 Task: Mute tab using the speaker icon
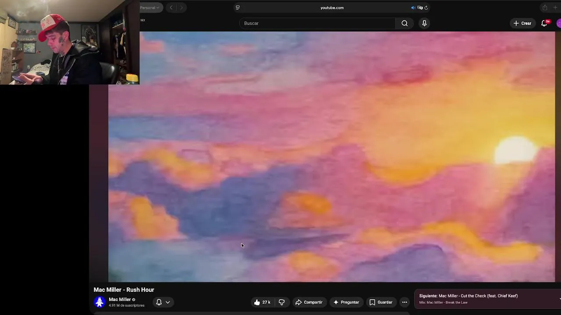click(413, 7)
